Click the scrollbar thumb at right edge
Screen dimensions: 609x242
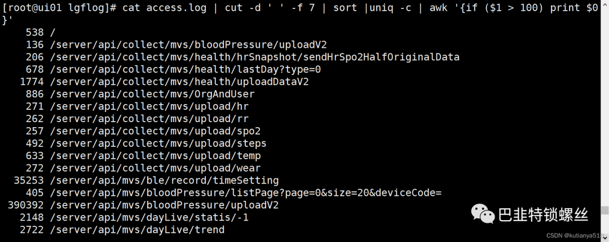[x=604, y=210]
